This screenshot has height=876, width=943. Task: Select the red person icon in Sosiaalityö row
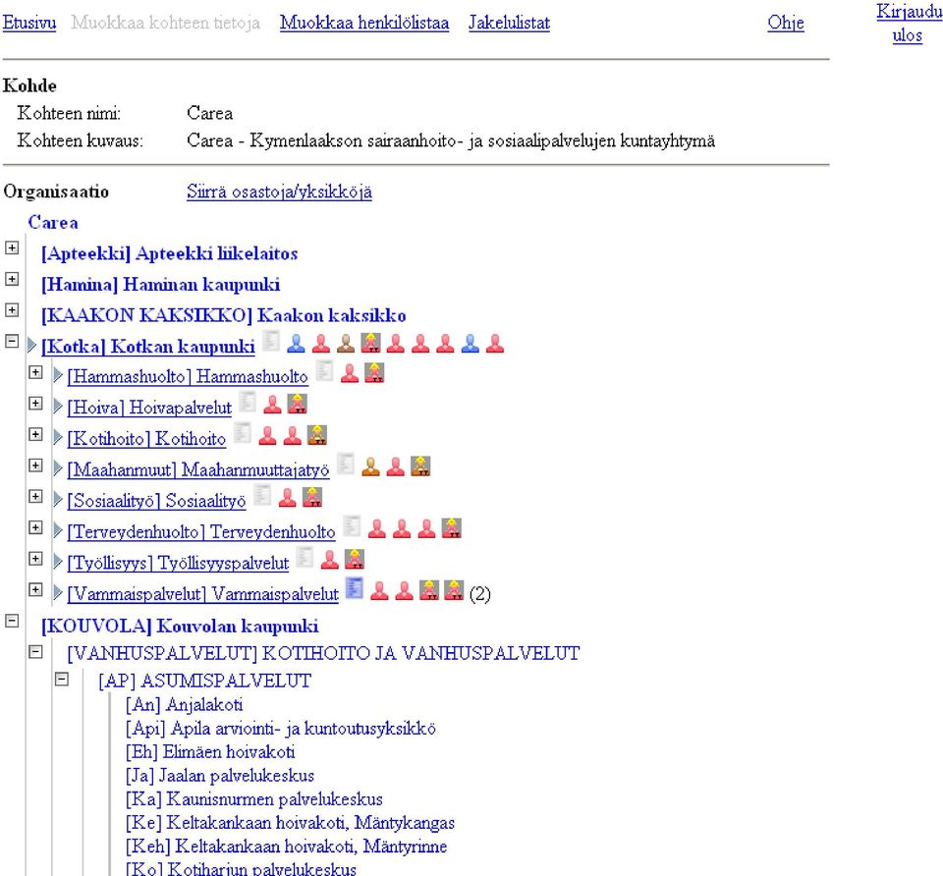[x=288, y=498]
